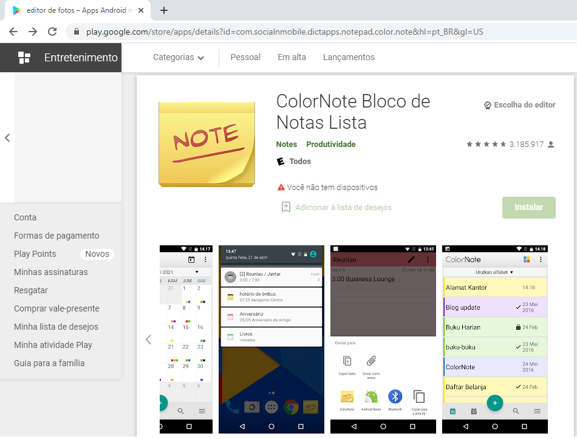Open Formas de pagamento
This screenshot has width=577, height=439.
(x=56, y=236)
